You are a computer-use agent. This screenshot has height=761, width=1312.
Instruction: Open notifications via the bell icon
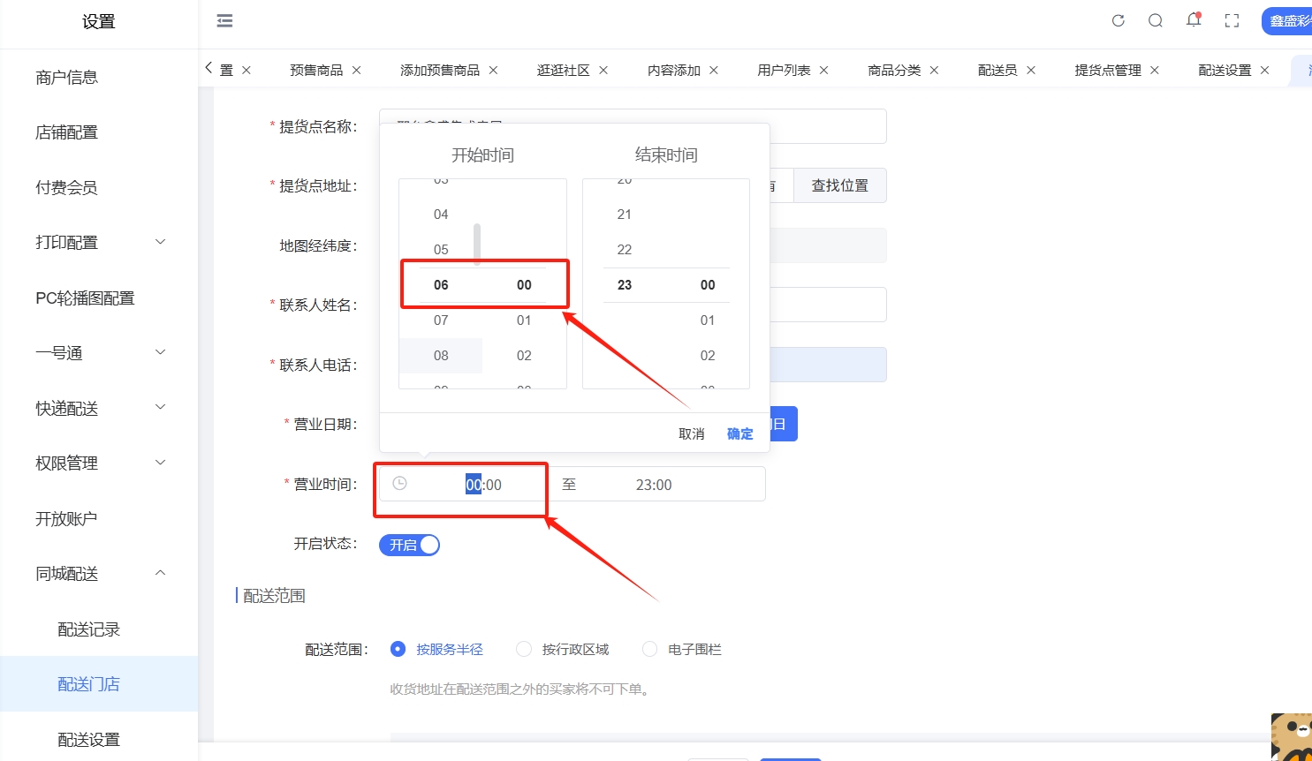[x=1194, y=20]
